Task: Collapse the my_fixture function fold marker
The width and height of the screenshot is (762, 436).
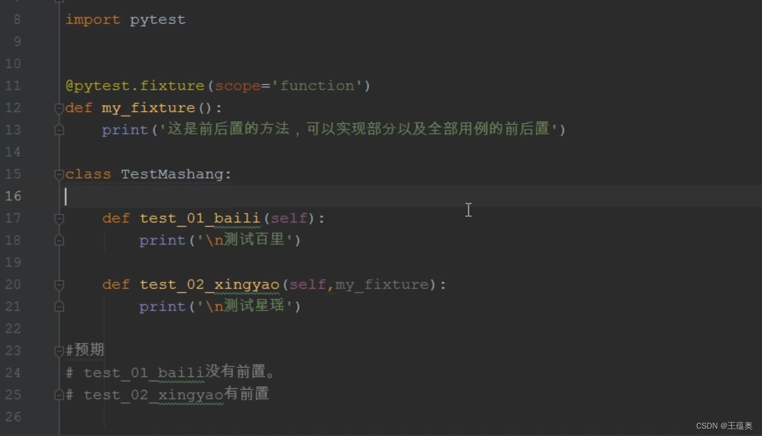Action: click(59, 108)
